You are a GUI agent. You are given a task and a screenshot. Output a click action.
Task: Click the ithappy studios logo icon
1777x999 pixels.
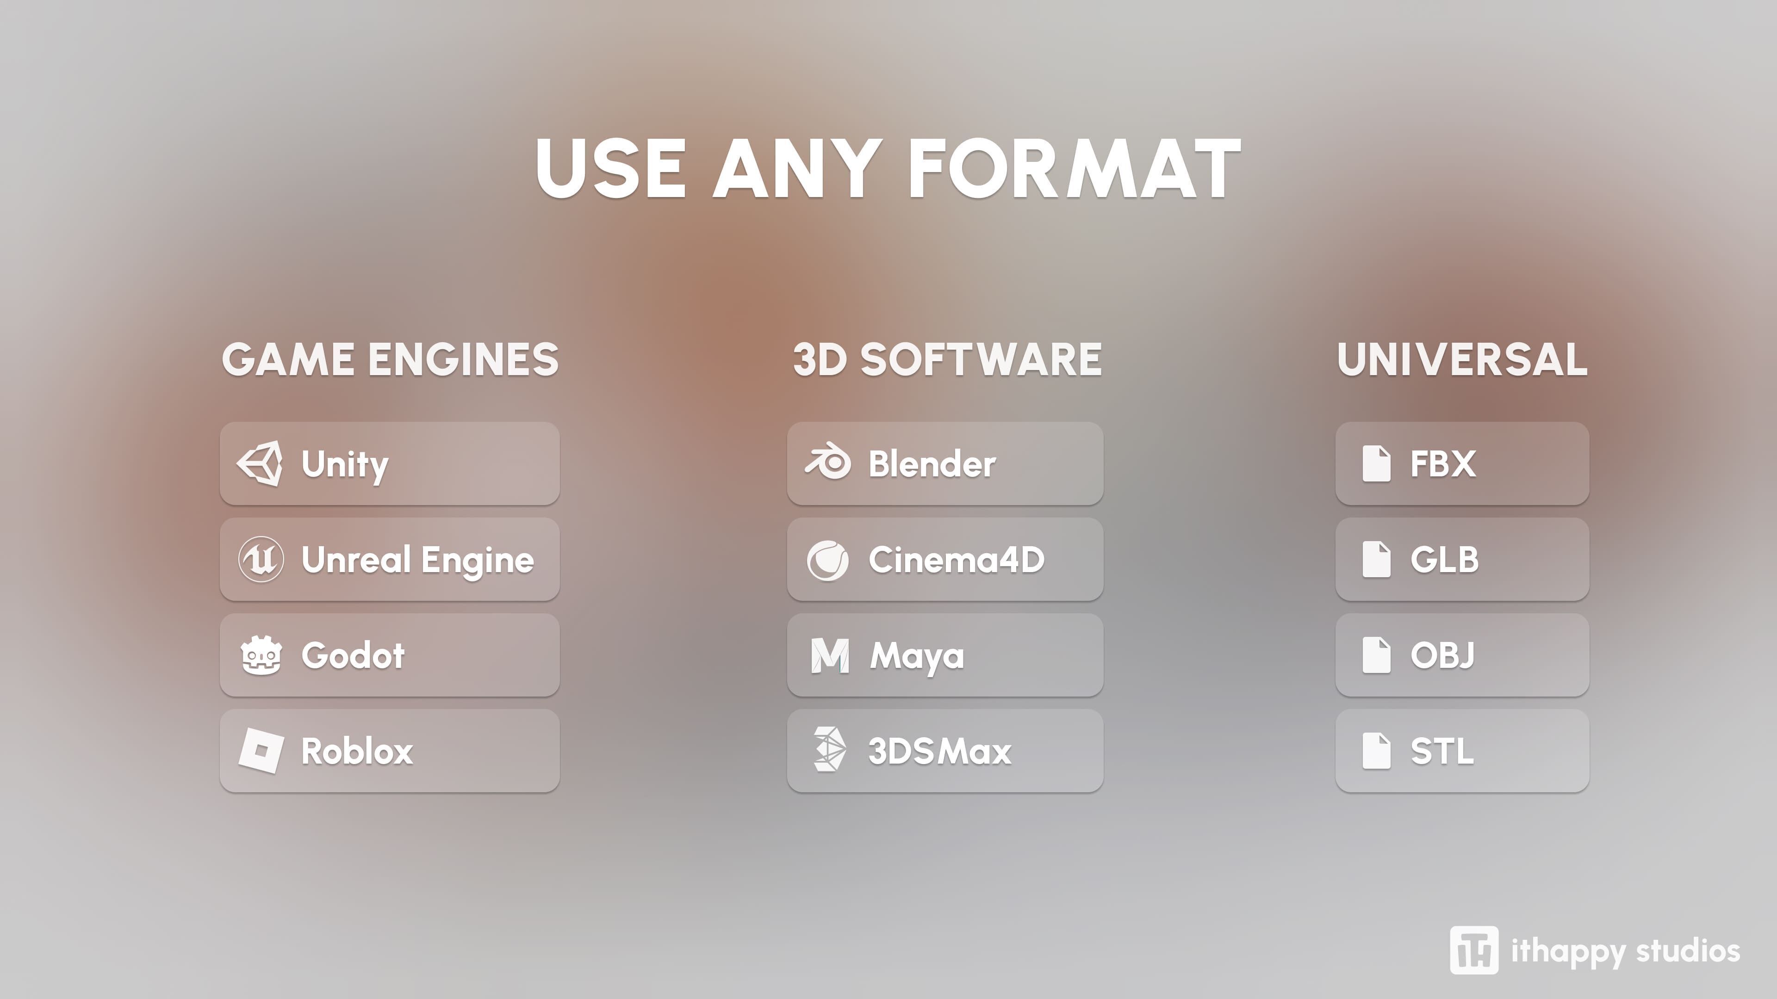[x=1473, y=950]
